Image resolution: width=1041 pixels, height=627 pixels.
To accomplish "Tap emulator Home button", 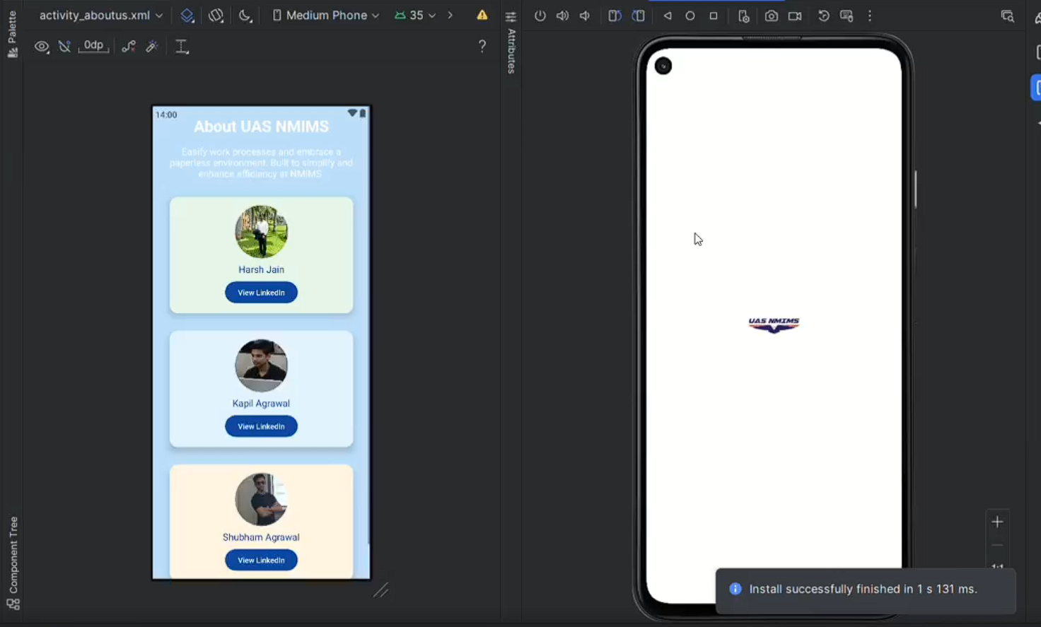I will [x=690, y=16].
